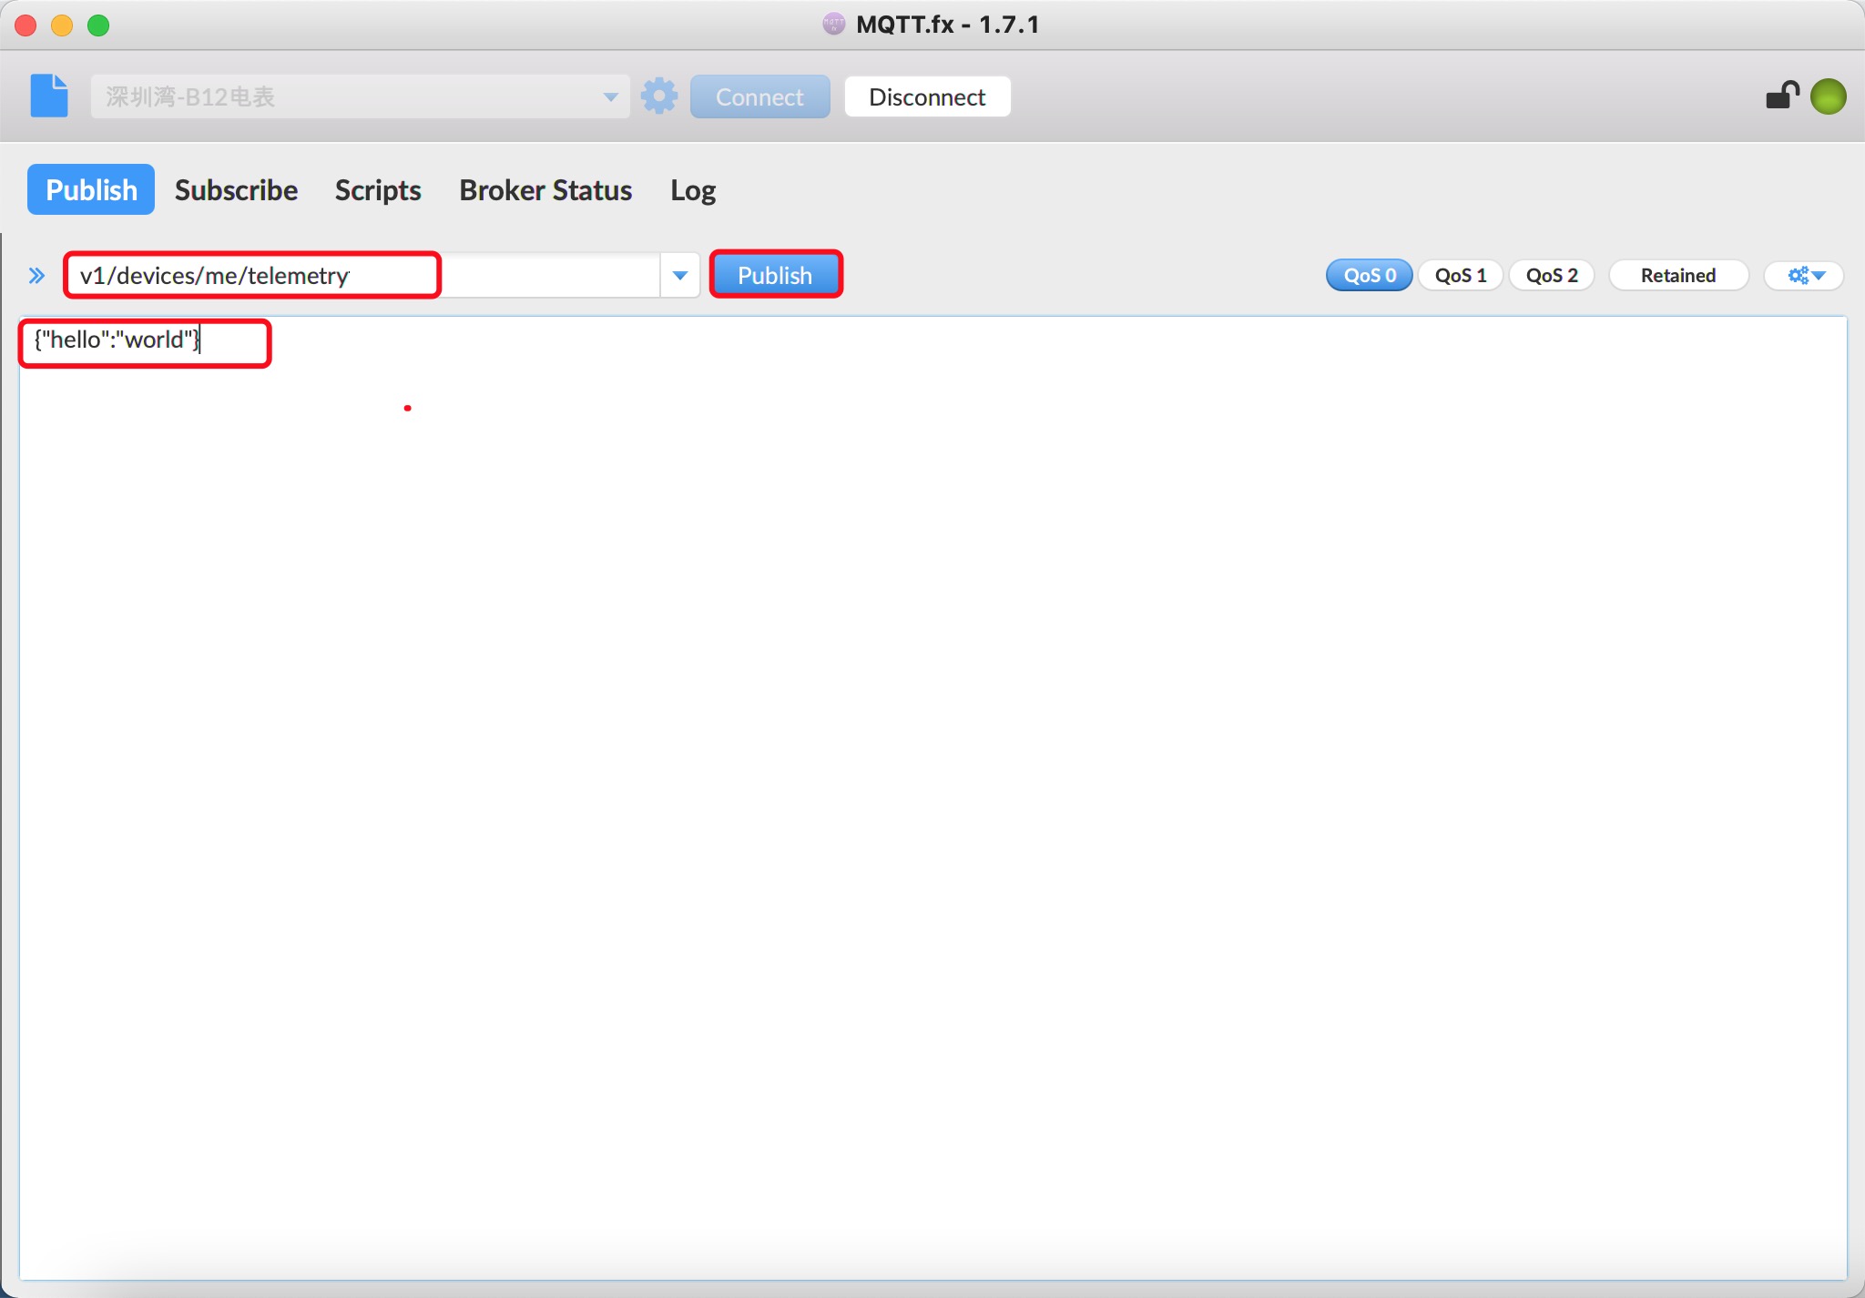This screenshot has height=1298, width=1865.
Task: Switch to the Subscribe tab
Action: (236, 189)
